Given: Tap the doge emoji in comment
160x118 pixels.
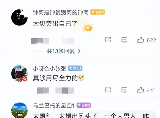Looking at the screenshot, I should (81, 77).
